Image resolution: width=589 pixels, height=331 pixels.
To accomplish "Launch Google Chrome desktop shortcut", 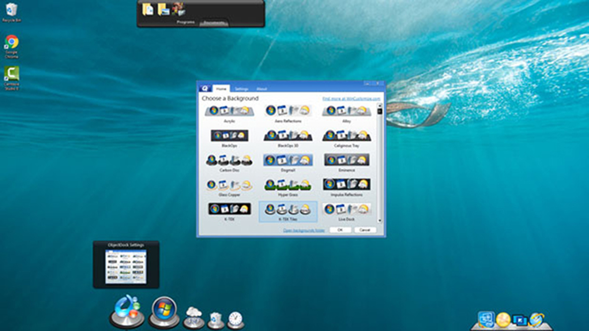I will click(12, 47).
